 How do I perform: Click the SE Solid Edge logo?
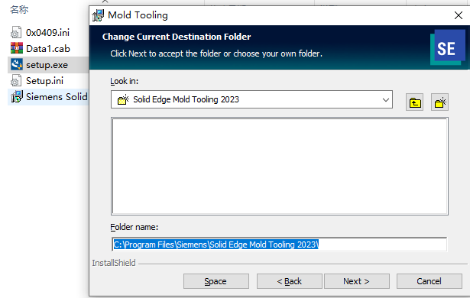[447, 47]
